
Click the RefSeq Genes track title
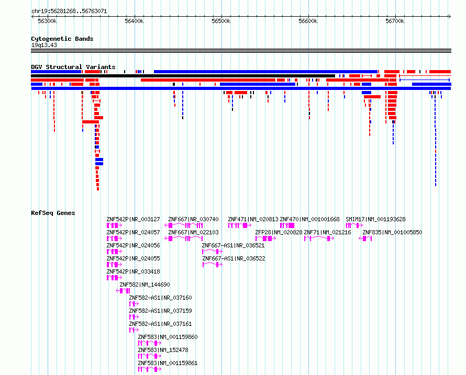53,213
